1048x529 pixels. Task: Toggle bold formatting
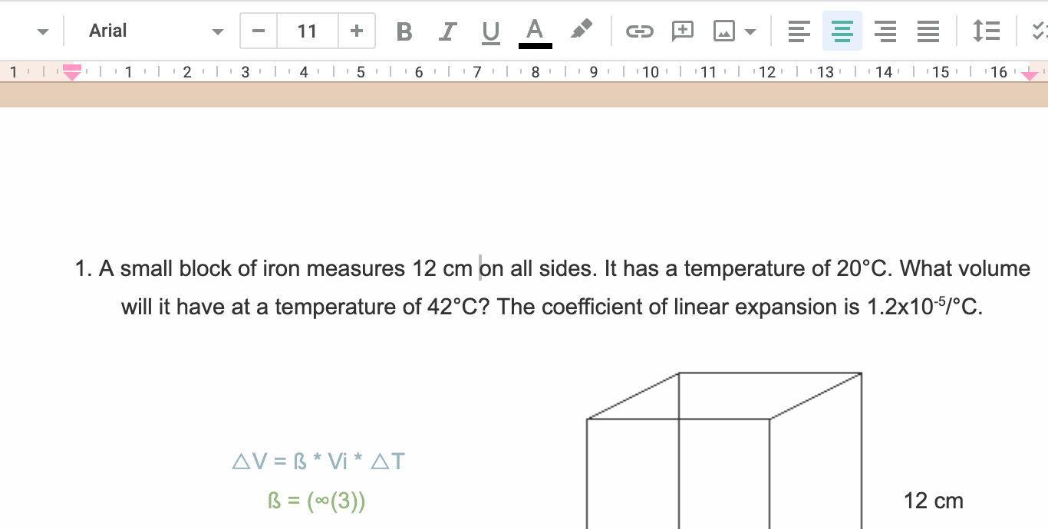(404, 31)
